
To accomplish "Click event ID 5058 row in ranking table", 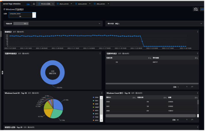I will click(151, 102).
